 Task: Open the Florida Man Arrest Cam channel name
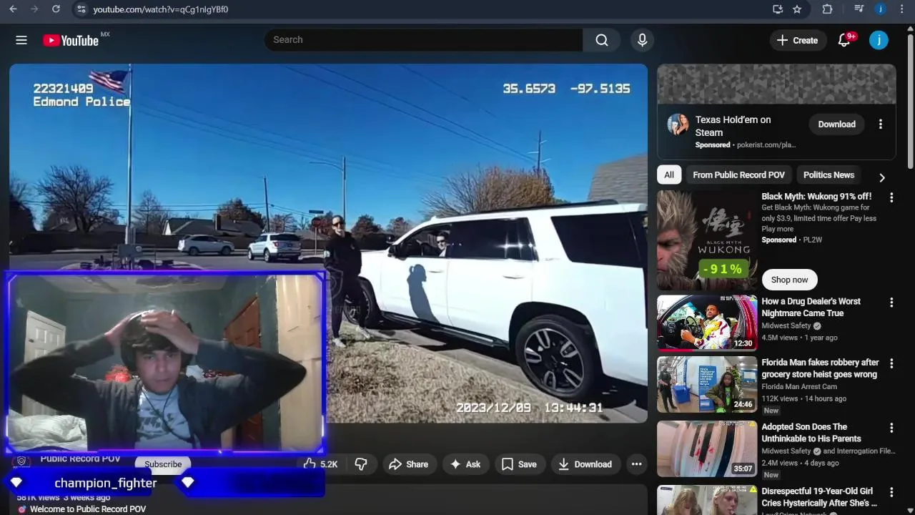point(799,386)
